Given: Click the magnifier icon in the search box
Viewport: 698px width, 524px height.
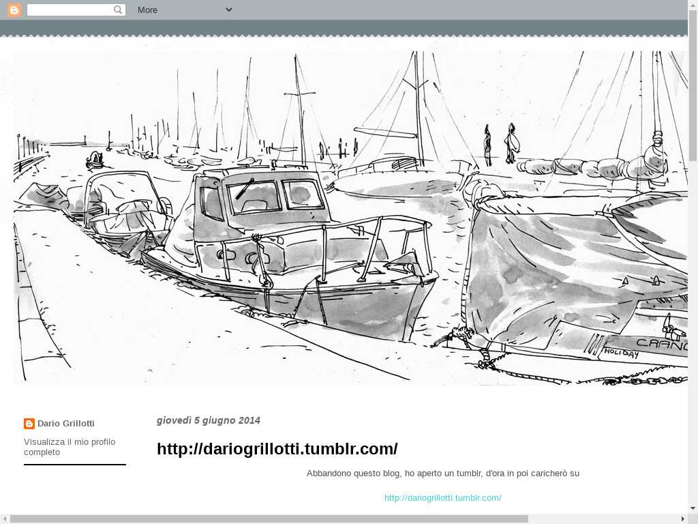Looking at the screenshot, I should [x=118, y=10].
